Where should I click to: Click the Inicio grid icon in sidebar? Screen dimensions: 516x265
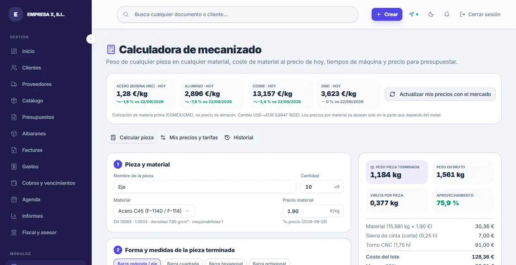(x=14, y=51)
